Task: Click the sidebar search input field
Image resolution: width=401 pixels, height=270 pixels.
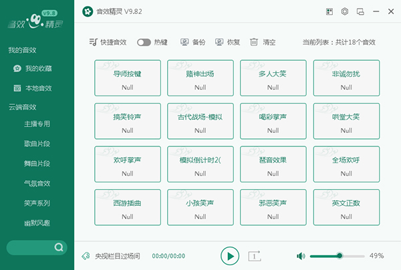Action: [30, 248]
